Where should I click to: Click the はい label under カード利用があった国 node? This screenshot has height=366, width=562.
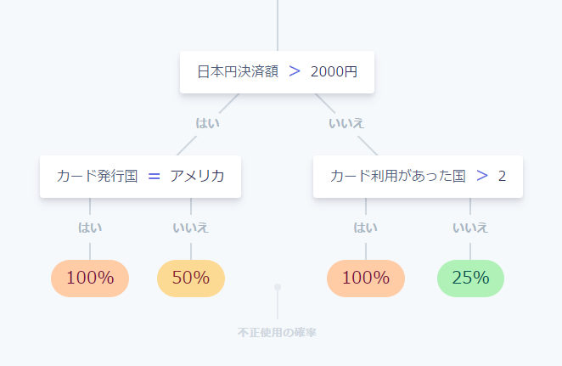[x=365, y=228]
